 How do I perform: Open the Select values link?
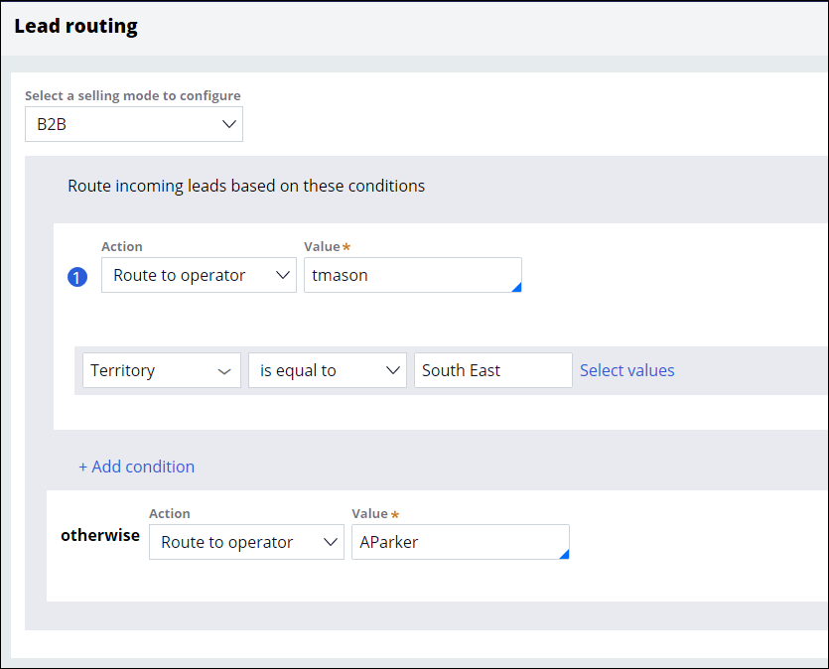pos(626,370)
